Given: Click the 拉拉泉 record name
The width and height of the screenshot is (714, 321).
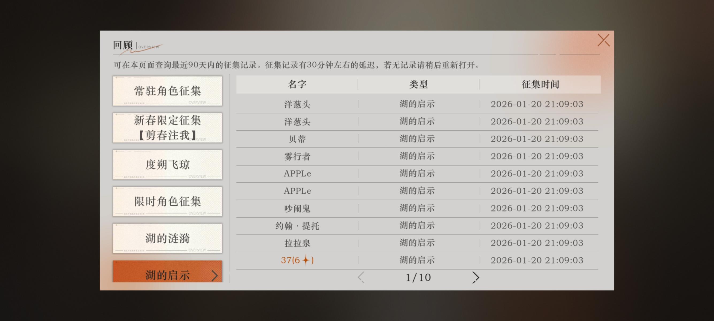Looking at the screenshot, I should 297,243.
